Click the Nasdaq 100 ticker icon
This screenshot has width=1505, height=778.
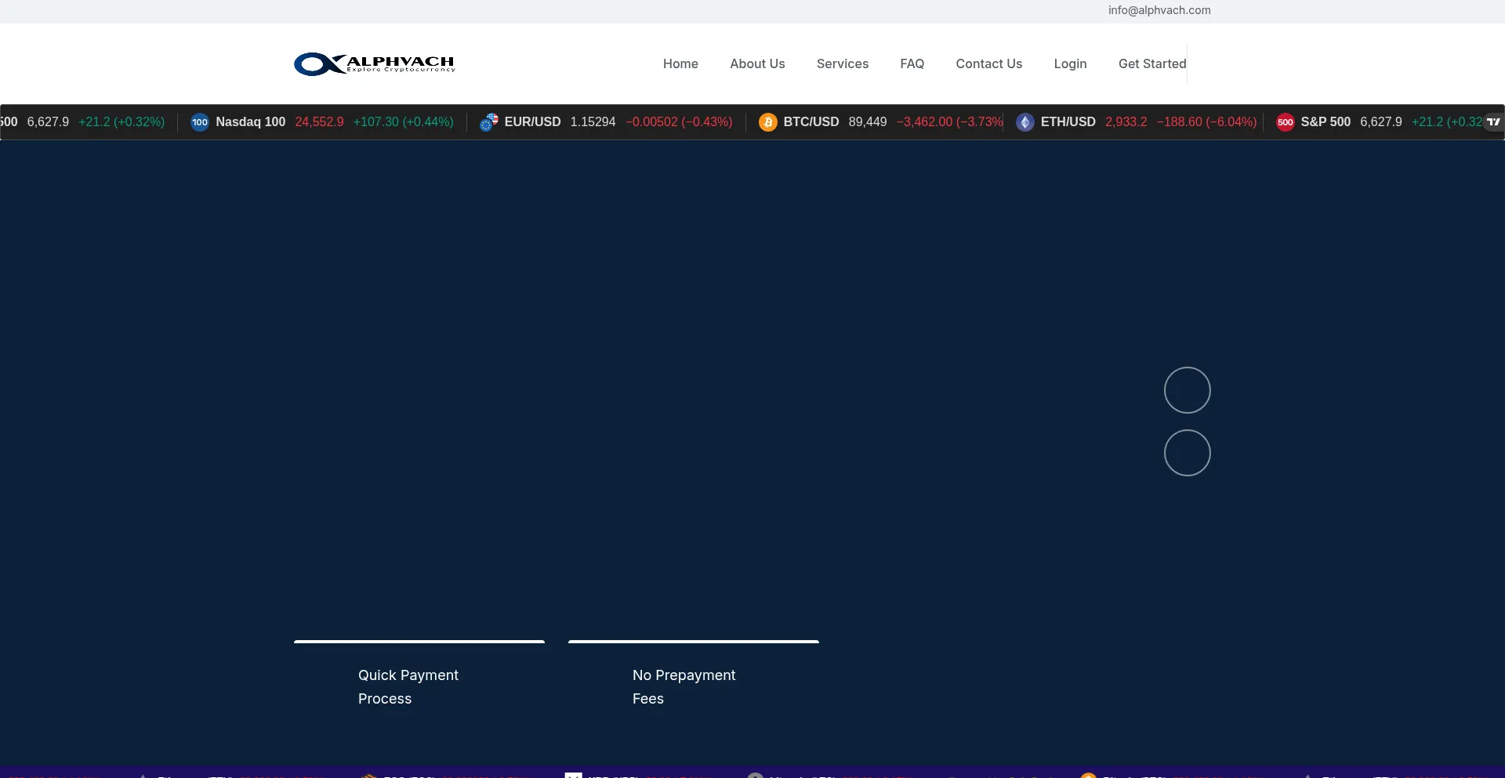tap(200, 122)
